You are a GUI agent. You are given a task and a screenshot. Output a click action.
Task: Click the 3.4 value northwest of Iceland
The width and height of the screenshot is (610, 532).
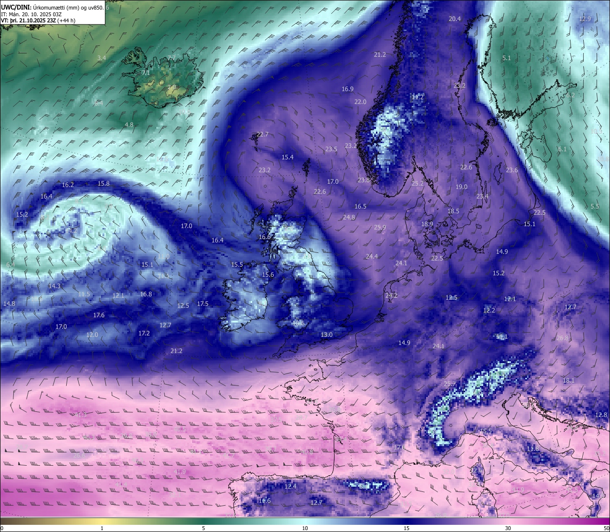pyautogui.click(x=102, y=58)
